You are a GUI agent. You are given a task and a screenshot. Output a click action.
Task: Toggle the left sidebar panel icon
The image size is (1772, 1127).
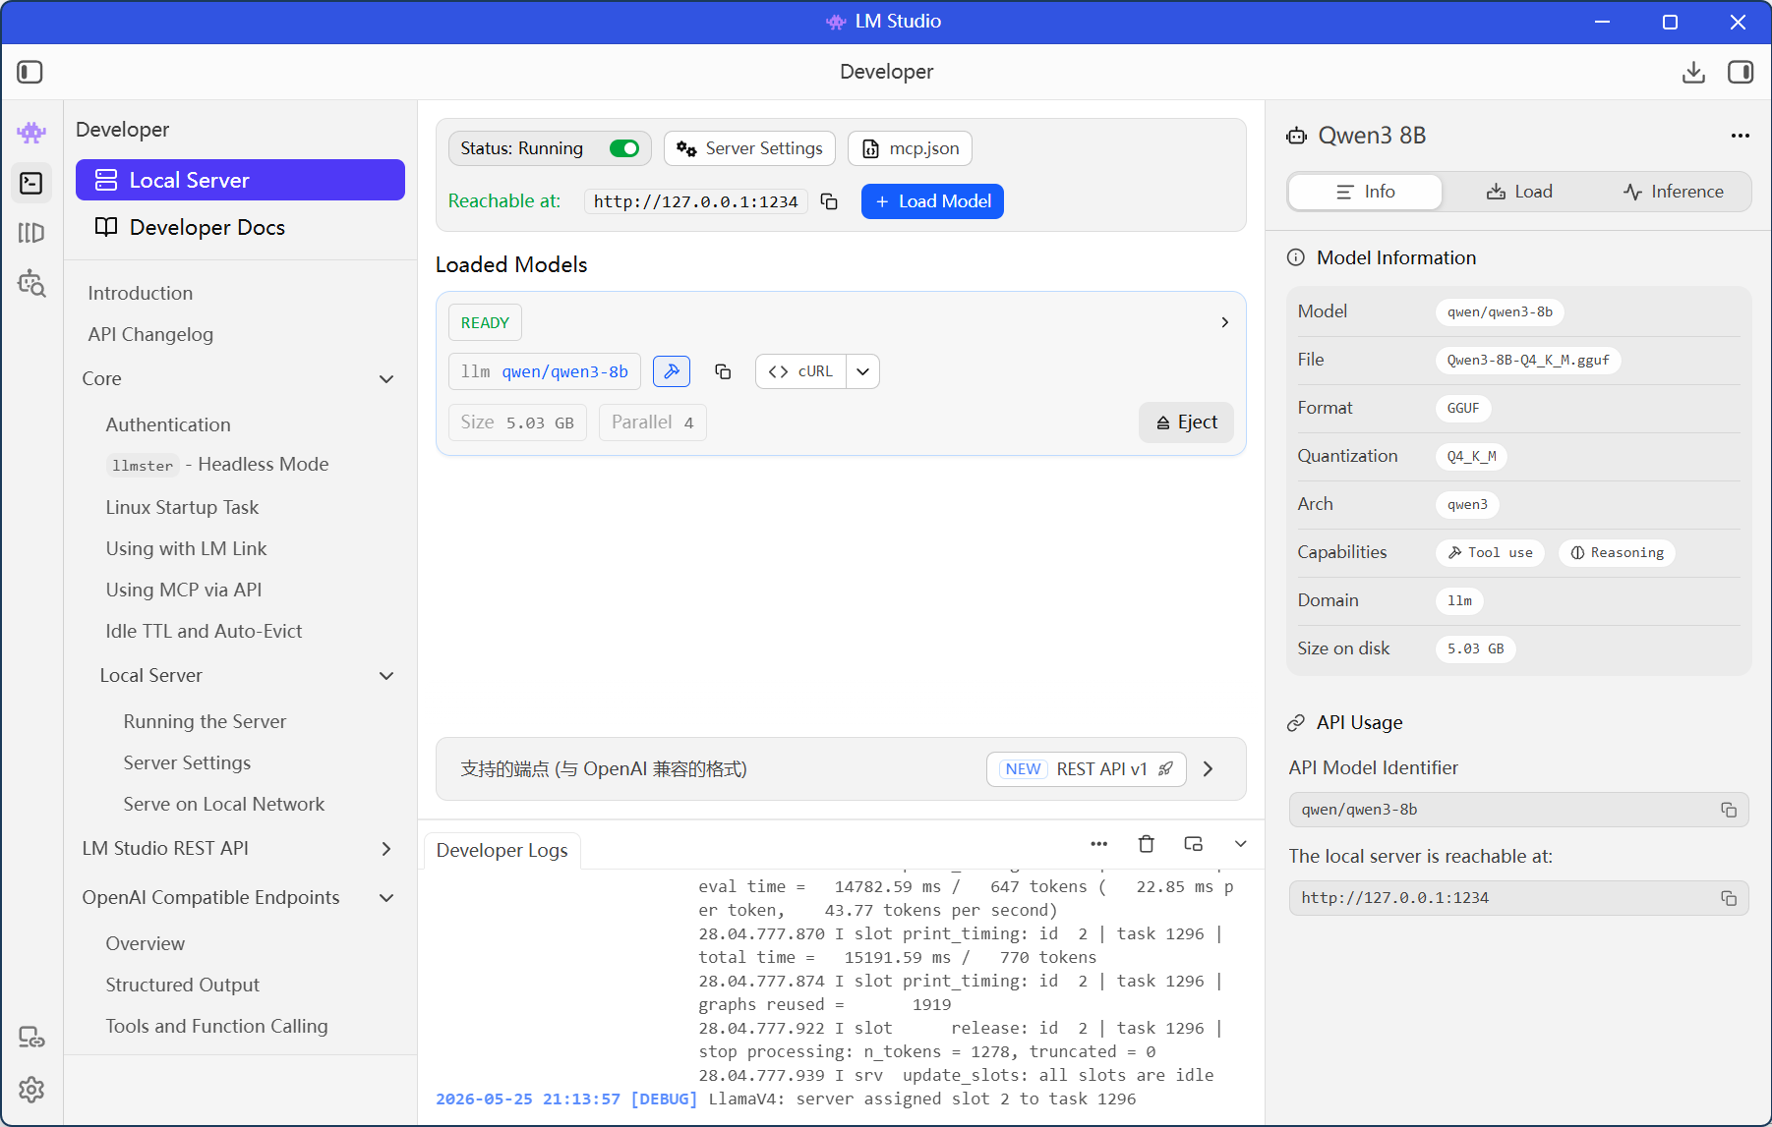coord(30,72)
